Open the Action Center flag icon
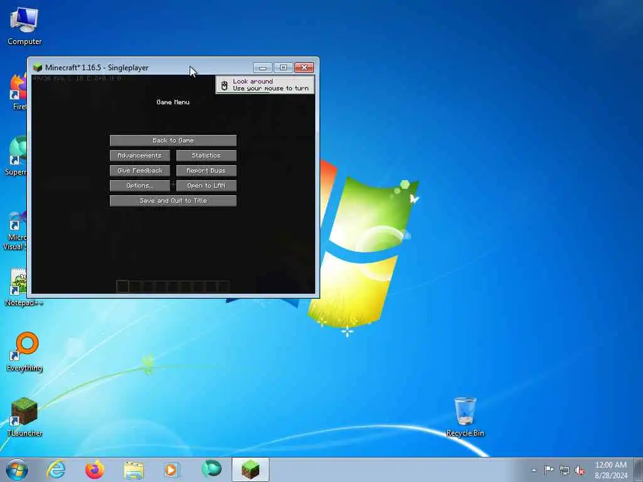 point(549,470)
